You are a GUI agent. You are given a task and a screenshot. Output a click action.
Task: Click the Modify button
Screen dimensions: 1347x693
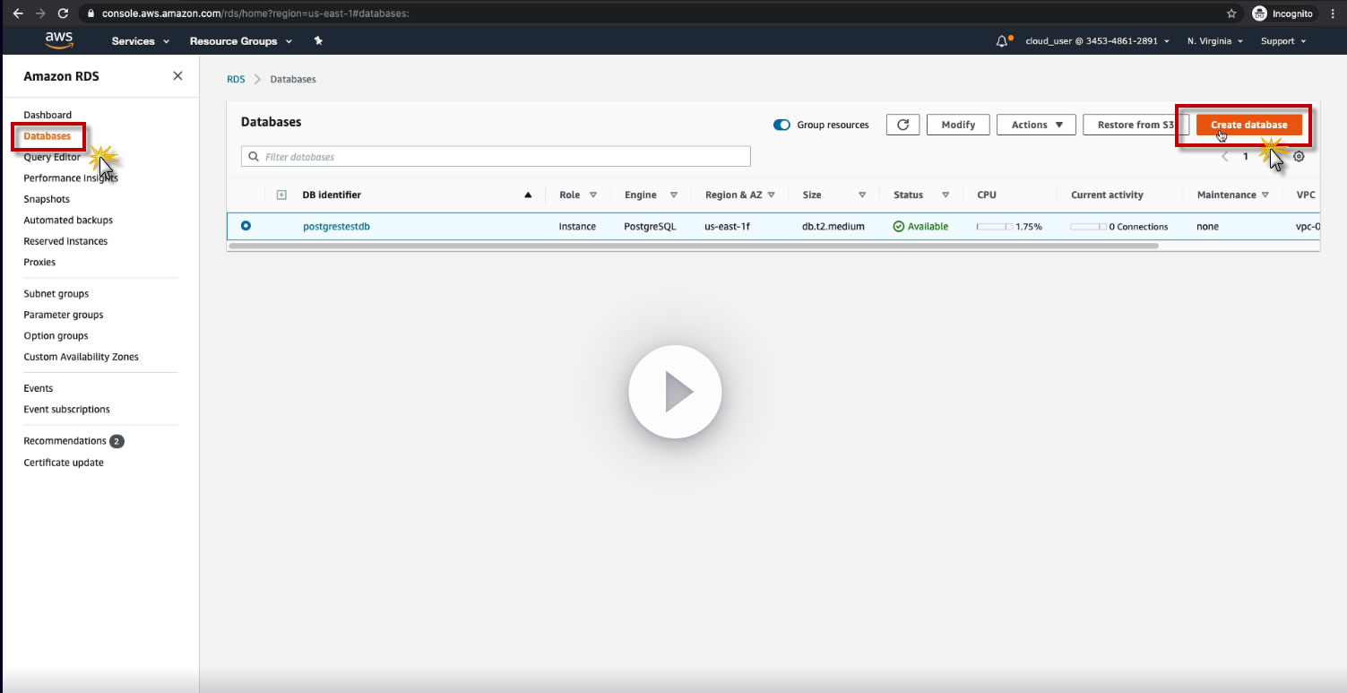pos(958,125)
